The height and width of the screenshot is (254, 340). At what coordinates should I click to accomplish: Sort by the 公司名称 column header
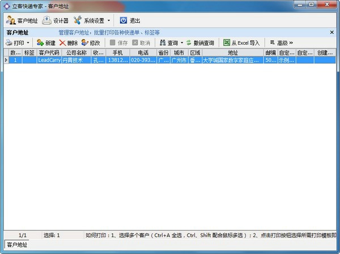(x=75, y=52)
